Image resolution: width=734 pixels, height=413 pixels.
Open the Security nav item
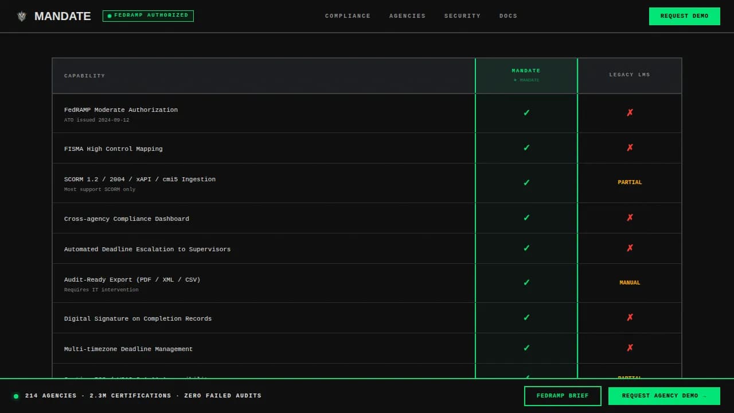(462, 16)
